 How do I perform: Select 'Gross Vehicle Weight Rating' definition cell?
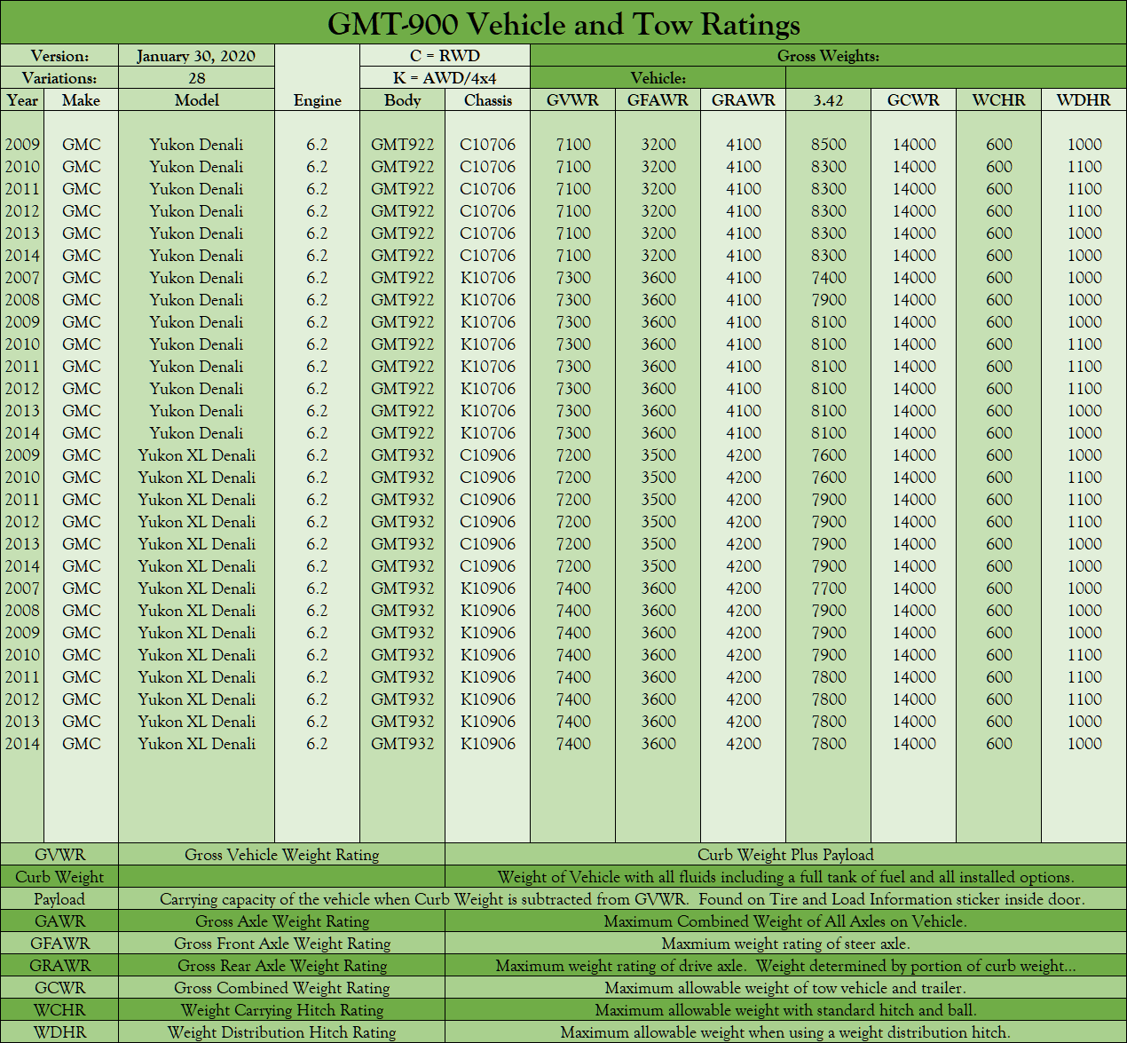[281, 855]
